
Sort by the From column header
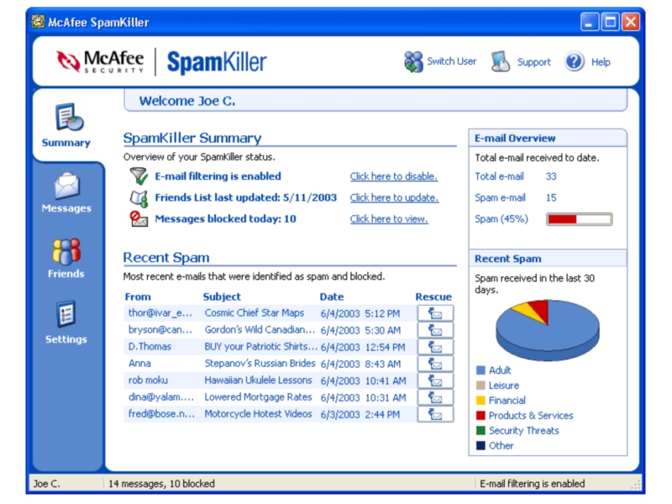138,297
